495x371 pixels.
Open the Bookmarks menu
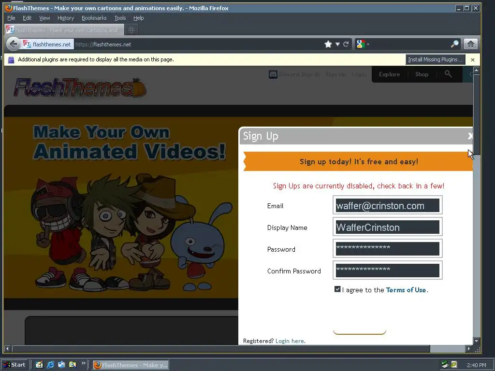pos(94,18)
